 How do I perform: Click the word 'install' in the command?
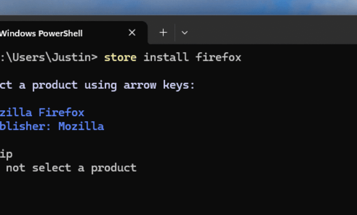166,58
